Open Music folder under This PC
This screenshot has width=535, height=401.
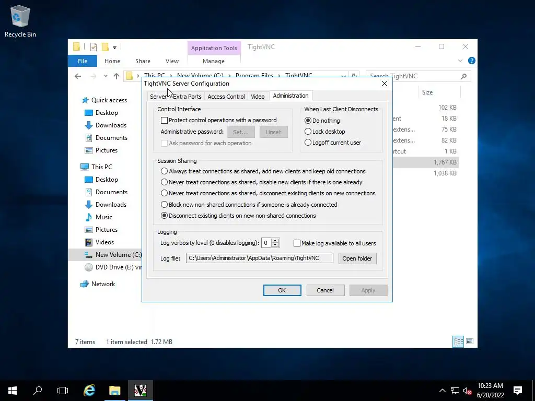(x=98, y=217)
